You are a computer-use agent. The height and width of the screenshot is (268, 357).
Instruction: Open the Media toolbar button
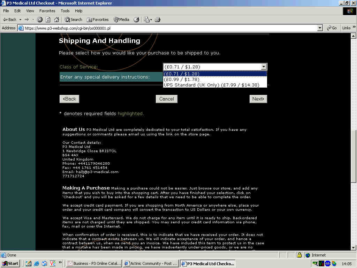click(121, 20)
